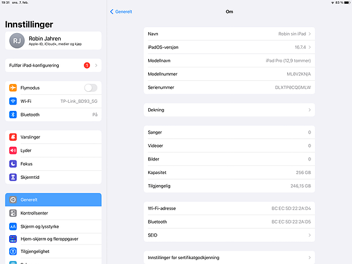The image size is (352, 264).
Task: Tap the Skjermtid hourglass icon
Action: (x=13, y=177)
